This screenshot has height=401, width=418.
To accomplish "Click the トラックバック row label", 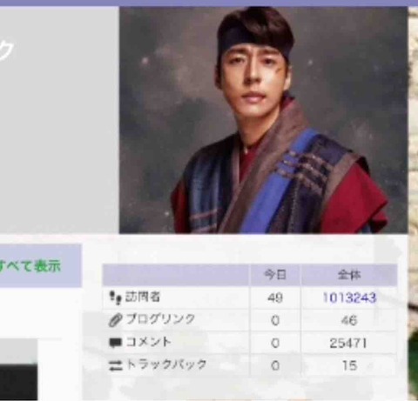I will [166, 364].
